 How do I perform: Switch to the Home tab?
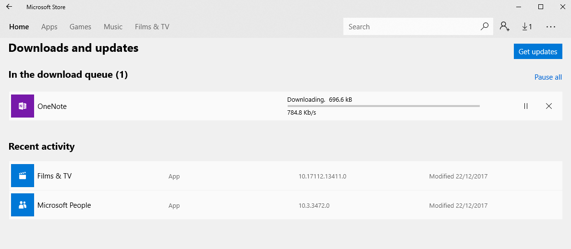[x=19, y=27]
